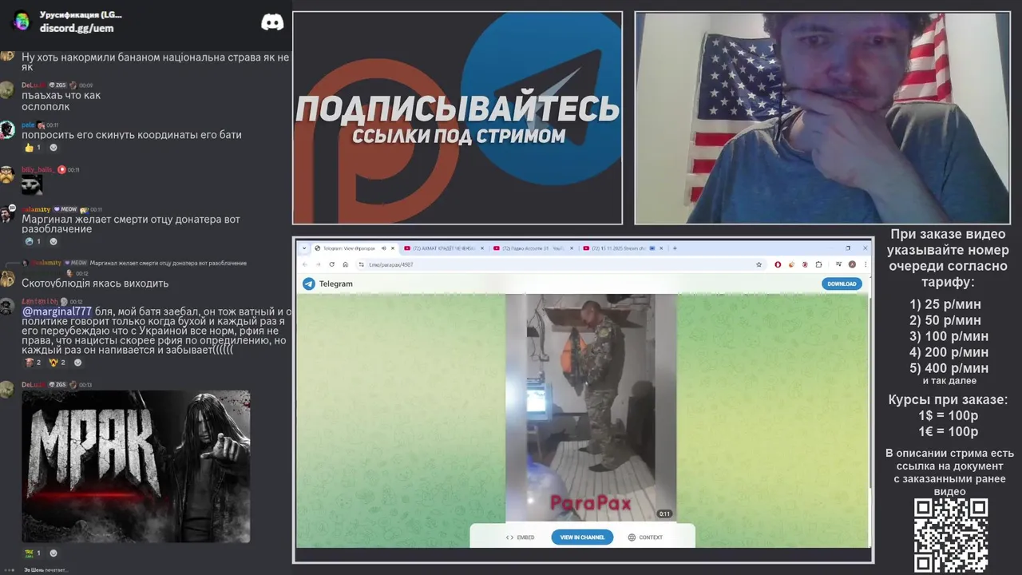Click the QR code image
This screenshot has width=1022, height=575.
pyautogui.click(x=951, y=536)
